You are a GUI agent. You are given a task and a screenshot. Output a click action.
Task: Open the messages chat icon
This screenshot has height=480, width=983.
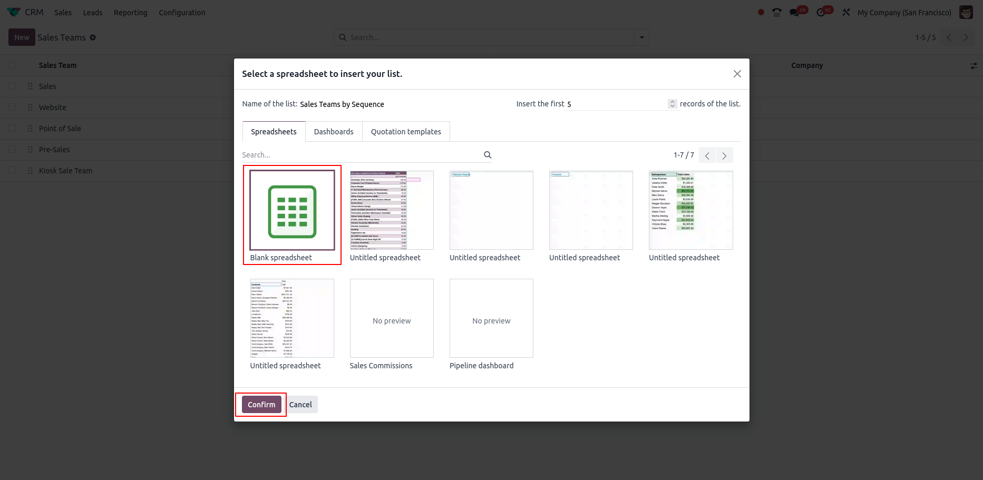[794, 13]
